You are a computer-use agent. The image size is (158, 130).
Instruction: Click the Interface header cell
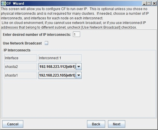(21, 58)
